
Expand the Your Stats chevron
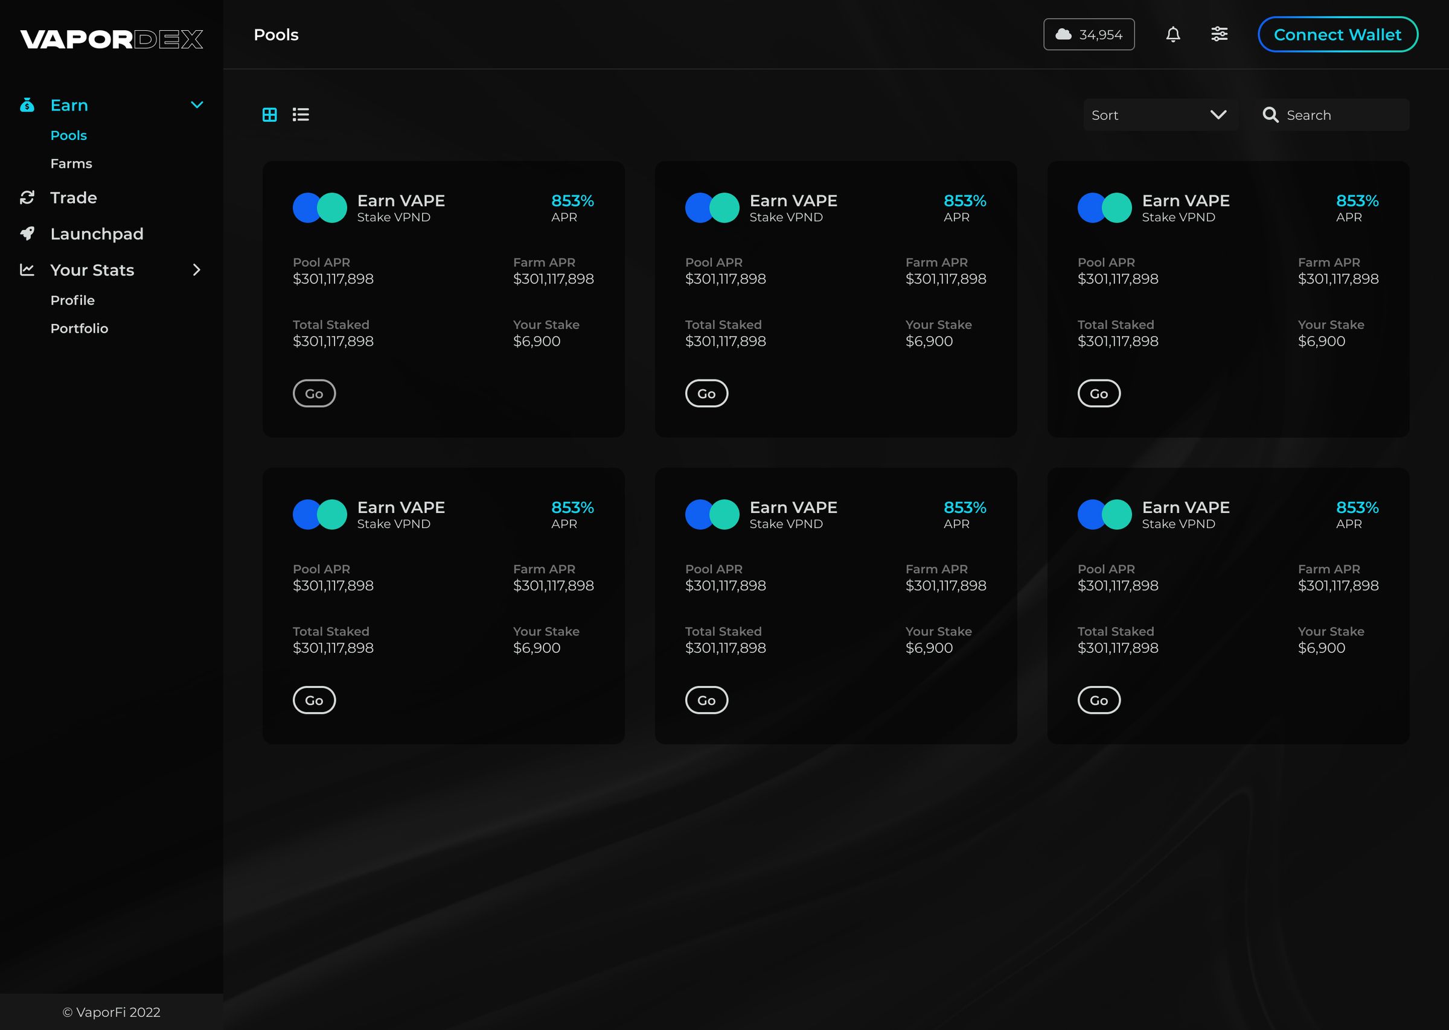pyautogui.click(x=197, y=270)
